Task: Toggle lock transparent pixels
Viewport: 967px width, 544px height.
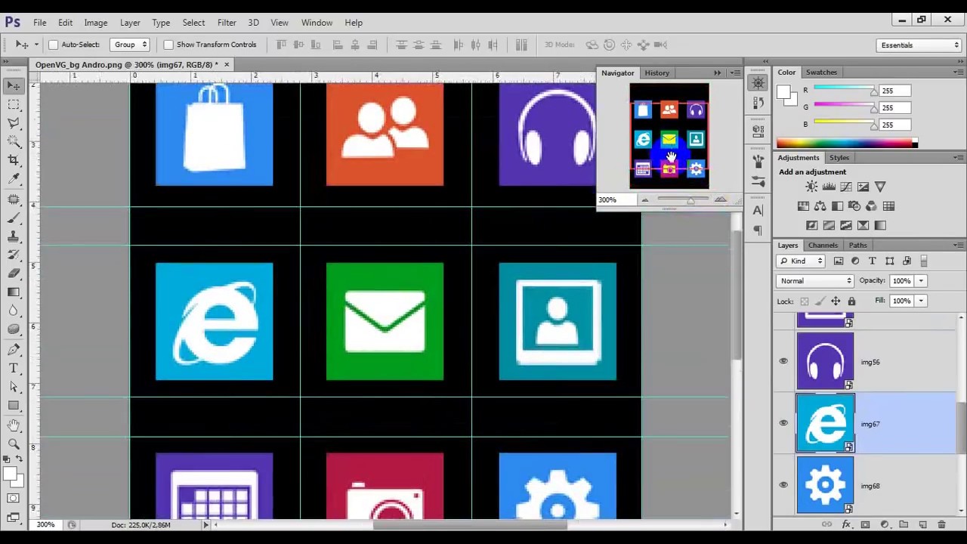Action: click(x=805, y=301)
